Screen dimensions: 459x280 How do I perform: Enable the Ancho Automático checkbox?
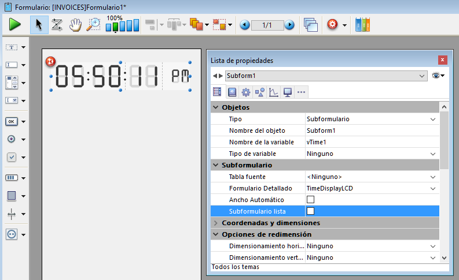(310, 200)
